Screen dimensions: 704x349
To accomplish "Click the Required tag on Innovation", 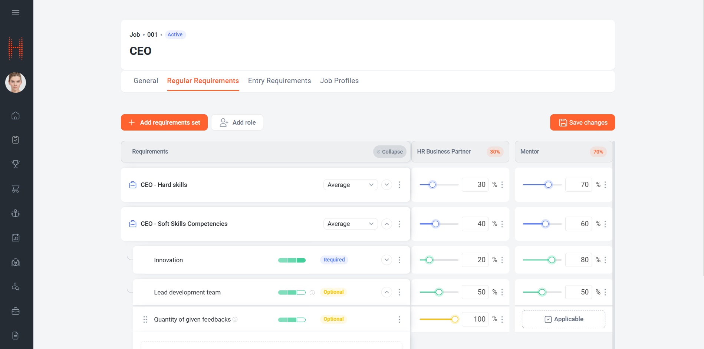I will (334, 260).
